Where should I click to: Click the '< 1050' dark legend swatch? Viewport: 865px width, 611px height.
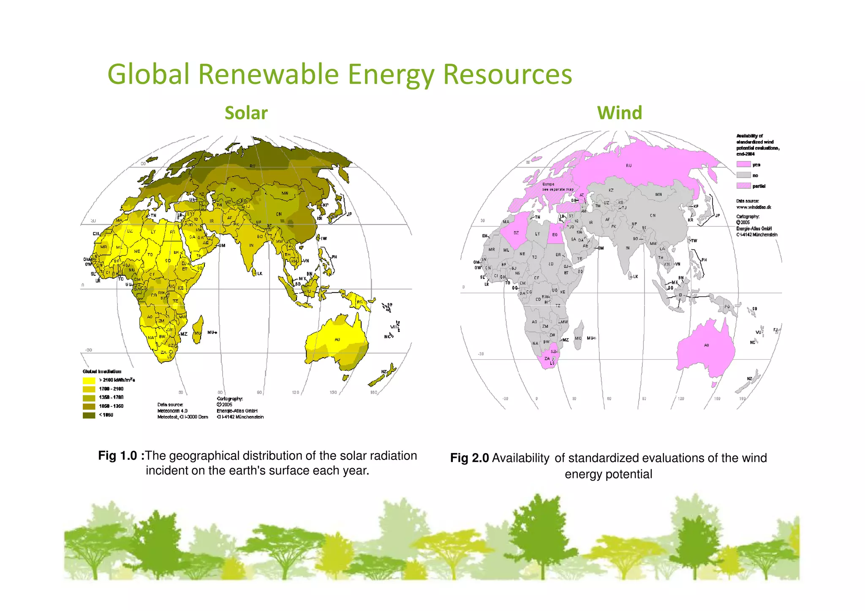pyautogui.click(x=89, y=415)
